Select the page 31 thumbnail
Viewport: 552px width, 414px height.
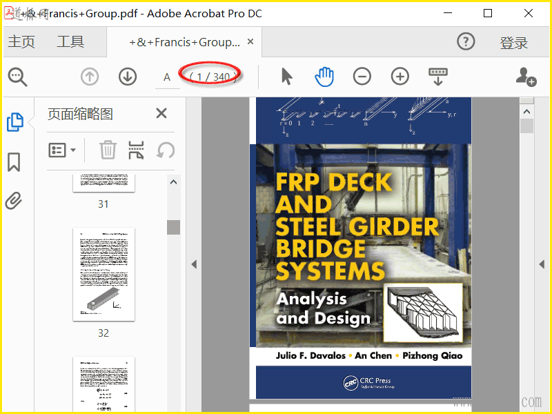click(104, 183)
